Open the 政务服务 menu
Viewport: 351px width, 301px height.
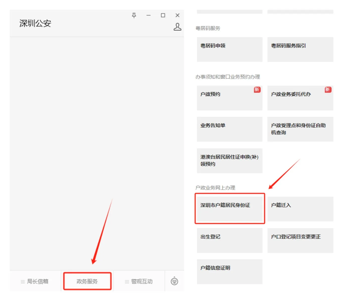(x=87, y=281)
